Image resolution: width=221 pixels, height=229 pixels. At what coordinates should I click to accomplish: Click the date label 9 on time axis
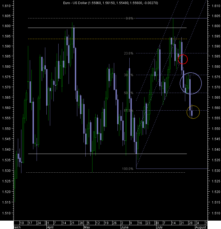click(131, 223)
